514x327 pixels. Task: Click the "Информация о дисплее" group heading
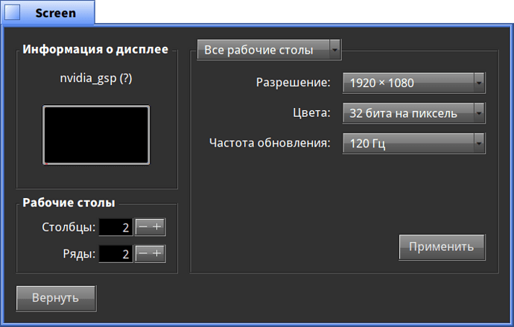click(x=95, y=50)
